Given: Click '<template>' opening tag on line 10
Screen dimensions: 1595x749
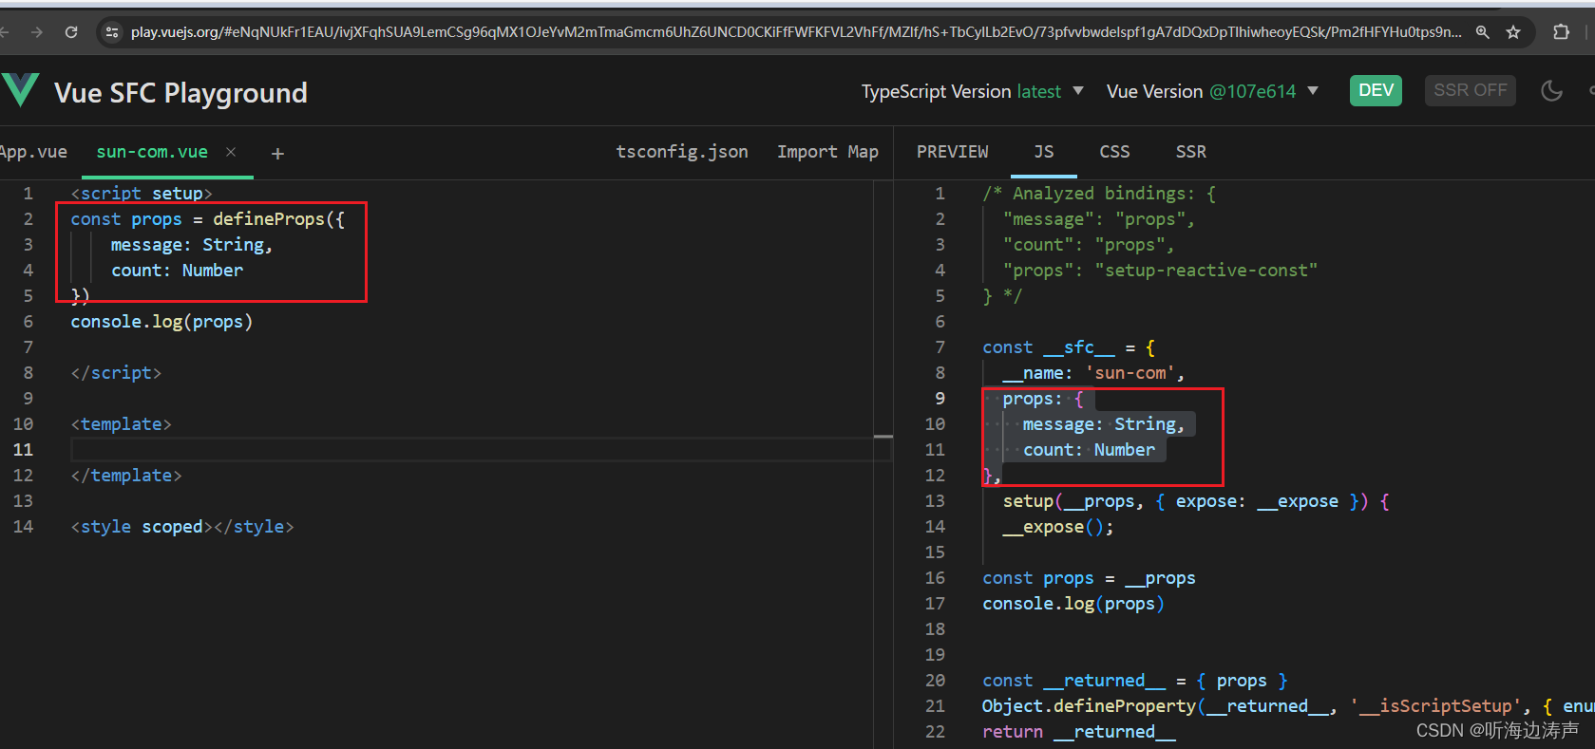Looking at the screenshot, I should pos(121,424).
